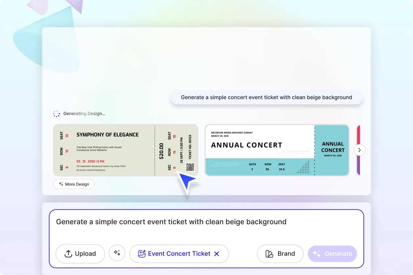The image size is (413, 275).
Task: Click the sparkle icon inside Generate button
Action: [317, 253]
